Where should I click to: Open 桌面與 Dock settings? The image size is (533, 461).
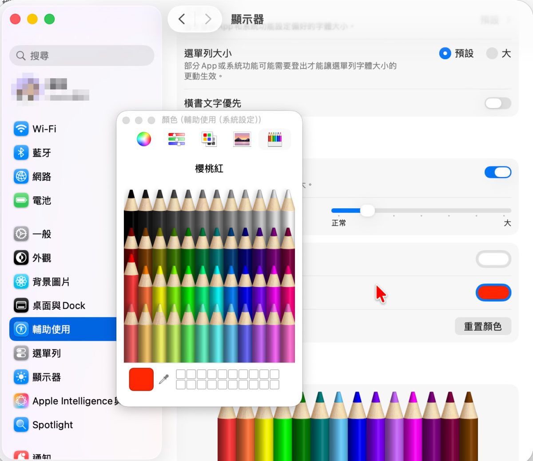62,306
